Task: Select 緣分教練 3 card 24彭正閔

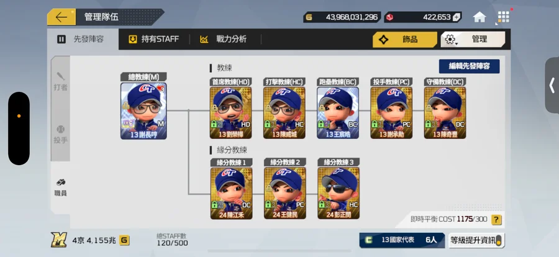Action: coord(339,193)
